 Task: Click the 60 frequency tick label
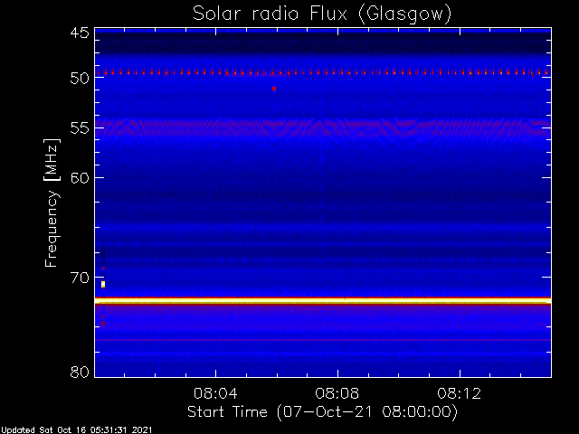point(80,178)
